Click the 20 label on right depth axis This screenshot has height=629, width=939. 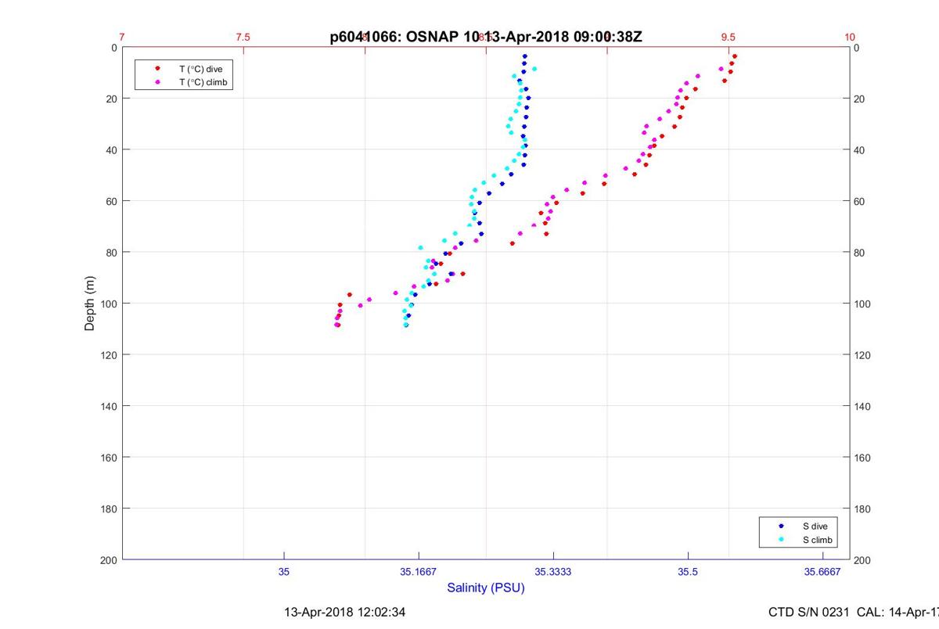pyautogui.click(x=859, y=99)
